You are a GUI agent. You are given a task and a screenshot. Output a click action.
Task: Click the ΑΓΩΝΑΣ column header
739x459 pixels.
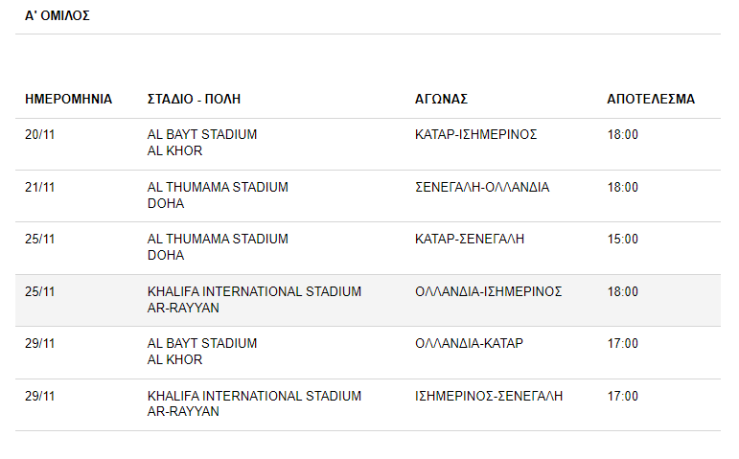point(441,99)
